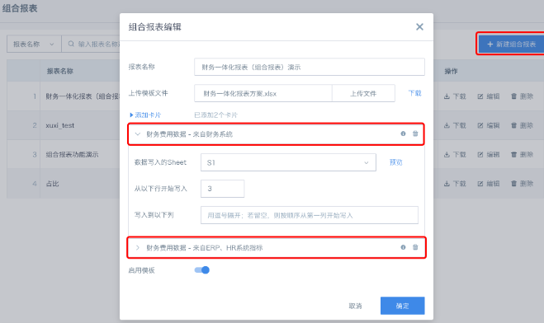This screenshot has height=323, width=544.
Task: Select the xuxi_test row name
Action: [x=60, y=125]
